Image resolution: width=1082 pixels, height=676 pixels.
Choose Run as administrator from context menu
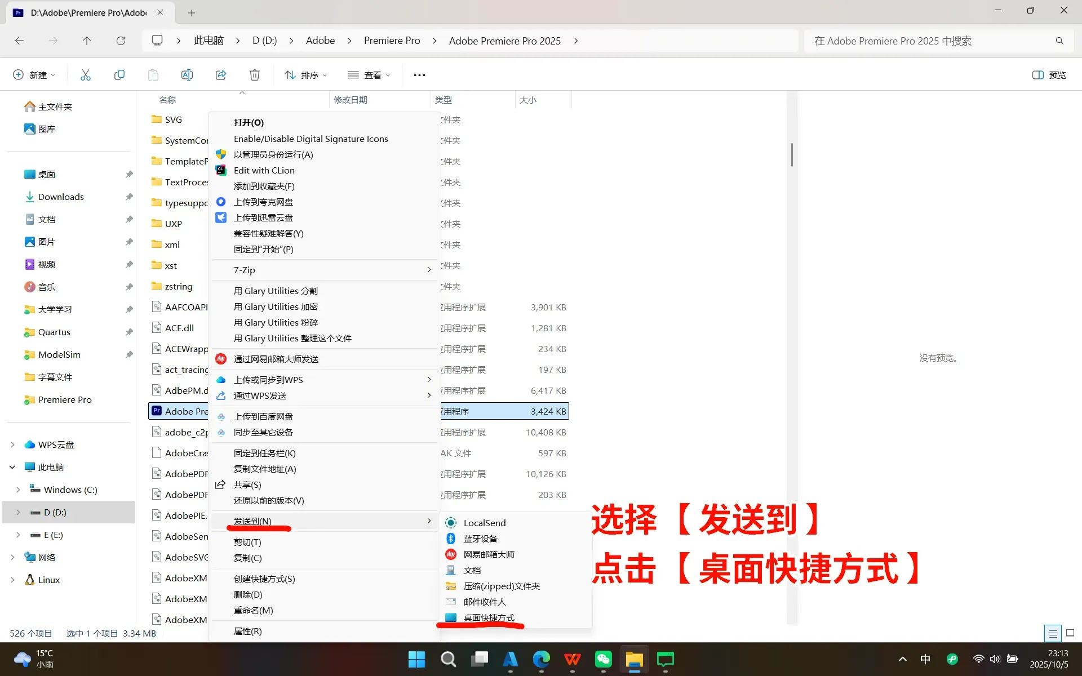tap(273, 154)
